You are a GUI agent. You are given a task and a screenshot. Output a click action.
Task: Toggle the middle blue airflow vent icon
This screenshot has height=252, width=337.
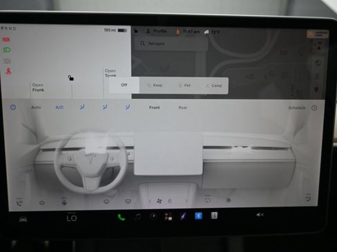pyautogui.click(x=105, y=107)
